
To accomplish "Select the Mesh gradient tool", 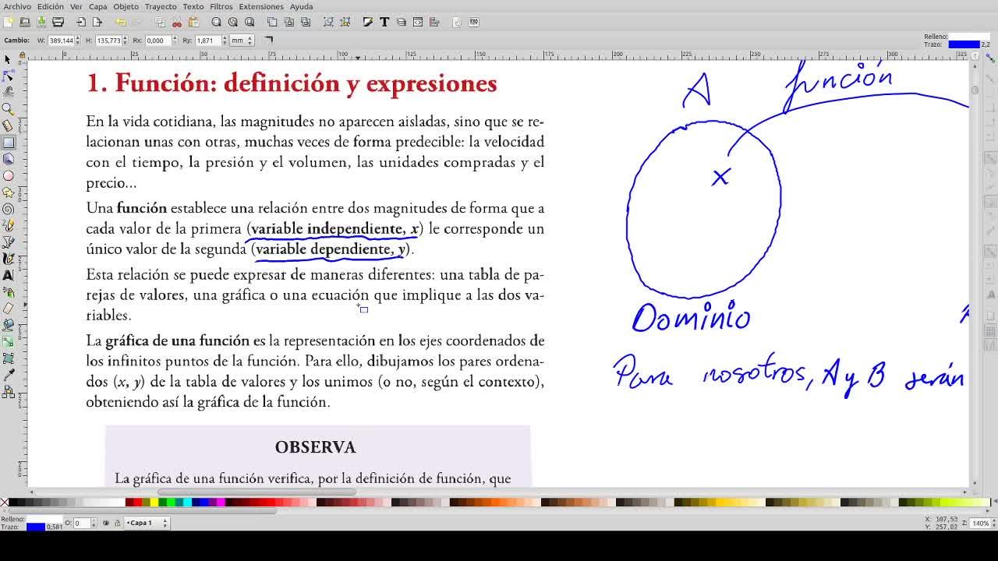I will coord(8,359).
